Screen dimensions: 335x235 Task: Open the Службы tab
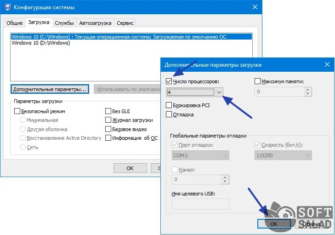click(x=64, y=23)
